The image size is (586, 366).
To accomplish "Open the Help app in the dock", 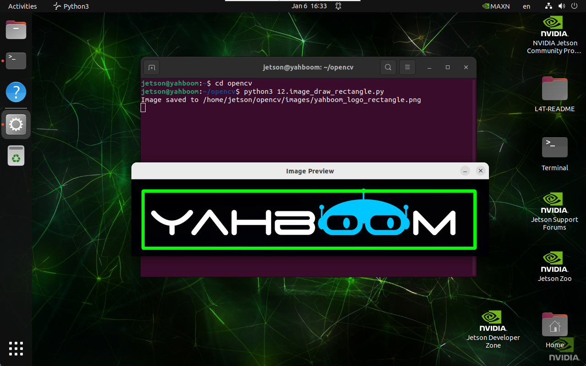I will click(x=16, y=92).
